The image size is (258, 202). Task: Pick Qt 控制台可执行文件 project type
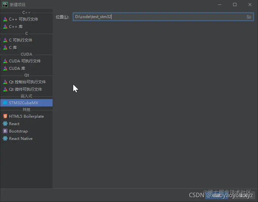26,82
